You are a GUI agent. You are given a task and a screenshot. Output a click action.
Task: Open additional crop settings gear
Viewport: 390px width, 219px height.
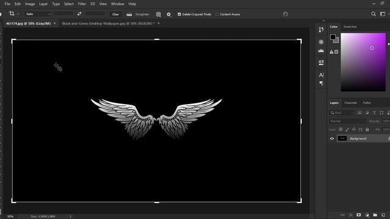(x=169, y=15)
